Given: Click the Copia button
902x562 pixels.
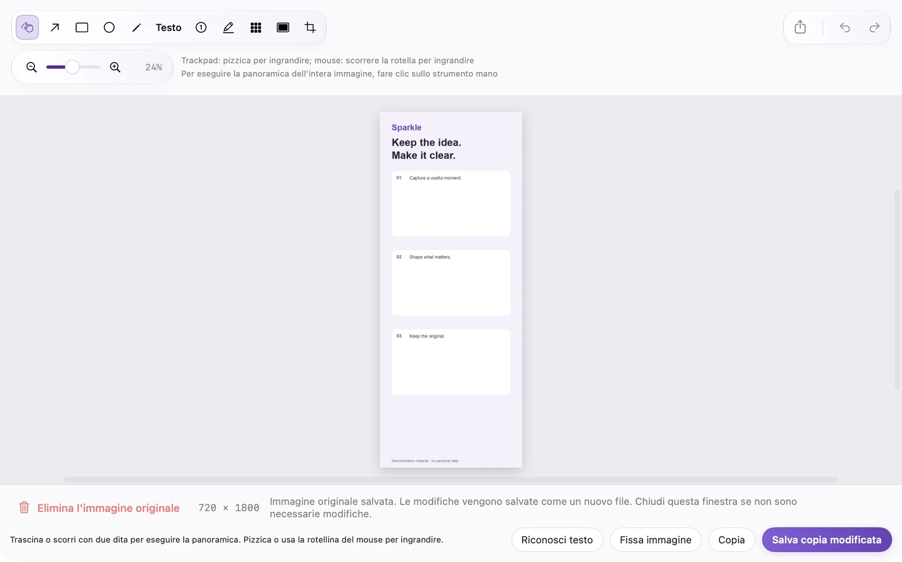Looking at the screenshot, I should pyautogui.click(x=732, y=540).
